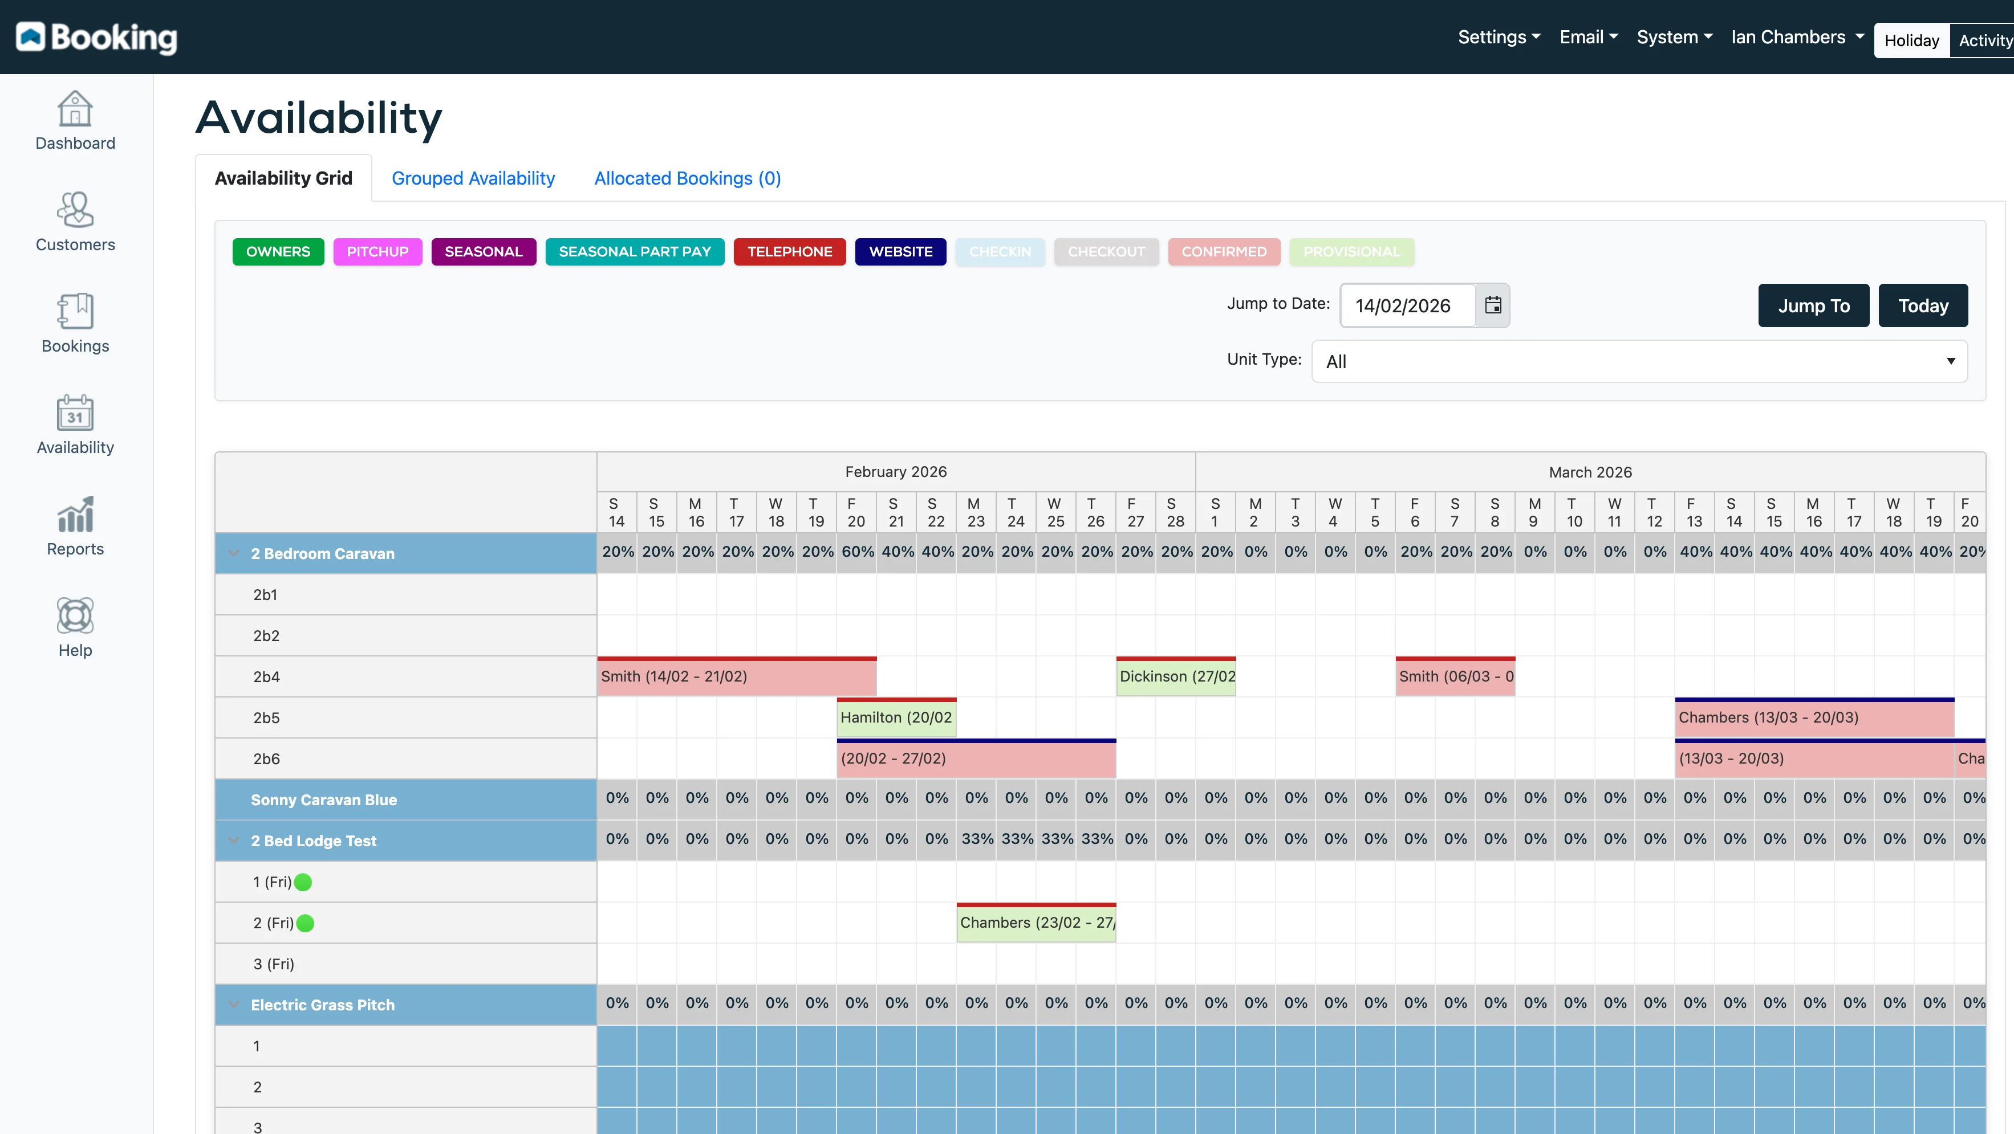Open the Chambers (23/02 - 27 lodge booking
Screen dimensions: 2014x1134
pos(1037,923)
